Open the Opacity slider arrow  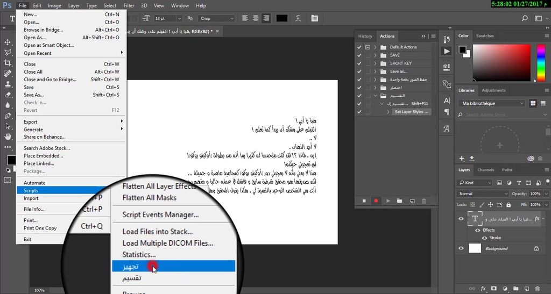546,193
